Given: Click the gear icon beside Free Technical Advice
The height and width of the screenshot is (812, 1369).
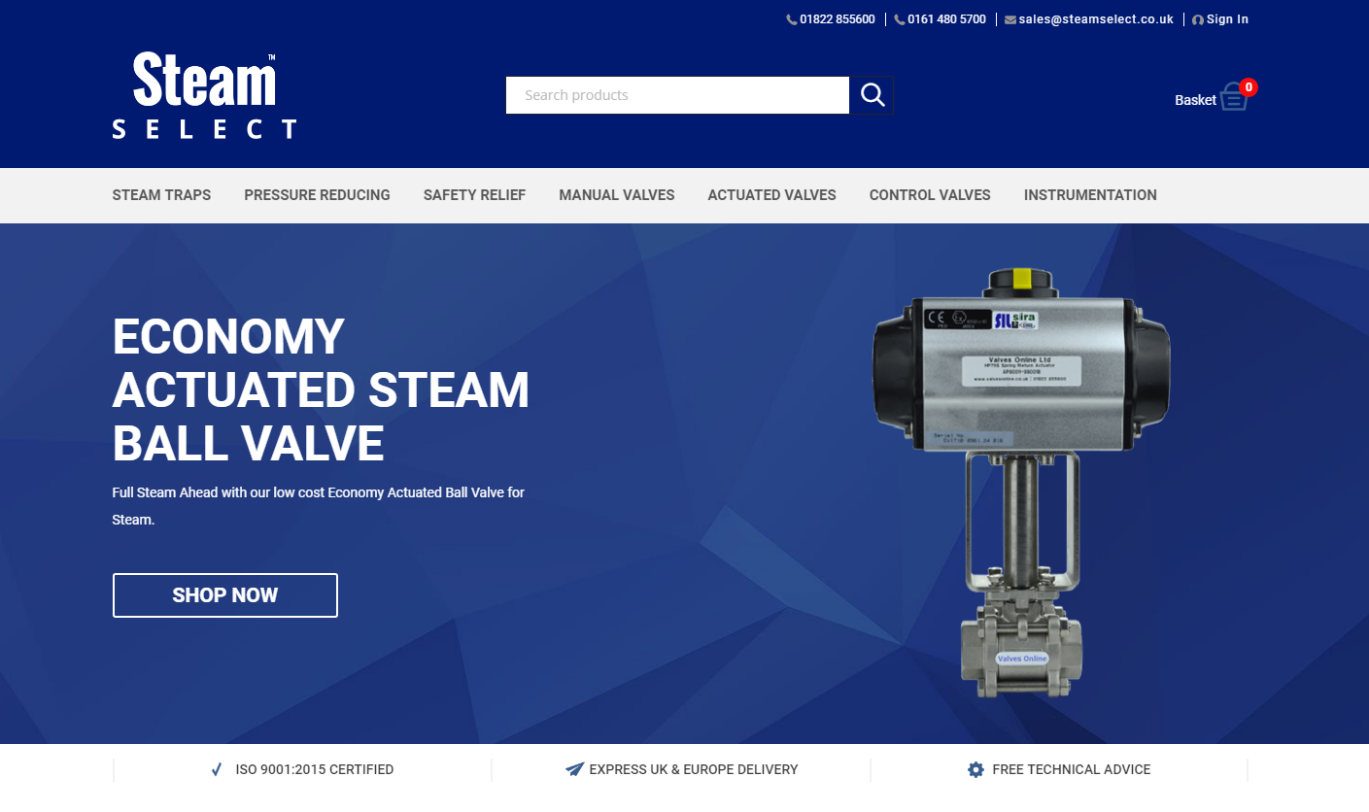Looking at the screenshot, I should click(x=975, y=770).
